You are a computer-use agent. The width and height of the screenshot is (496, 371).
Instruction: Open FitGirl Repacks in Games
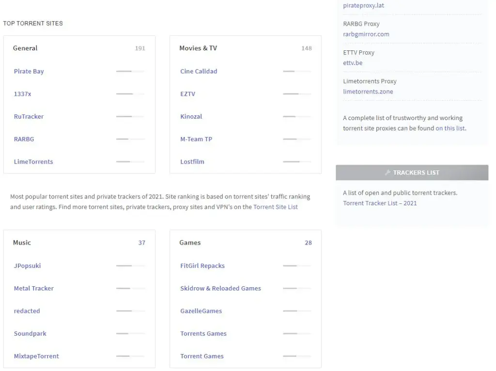(x=202, y=266)
